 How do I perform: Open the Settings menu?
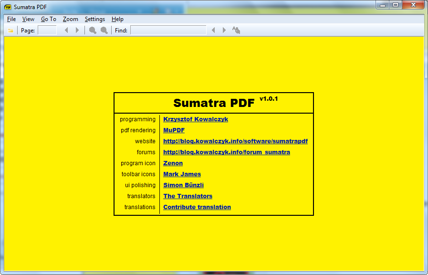click(95, 19)
